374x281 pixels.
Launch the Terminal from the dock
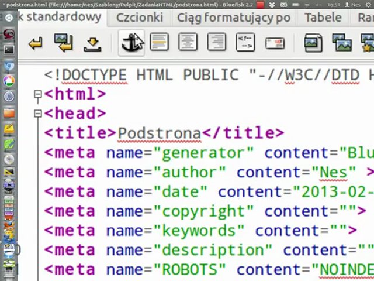pos(9,50)
